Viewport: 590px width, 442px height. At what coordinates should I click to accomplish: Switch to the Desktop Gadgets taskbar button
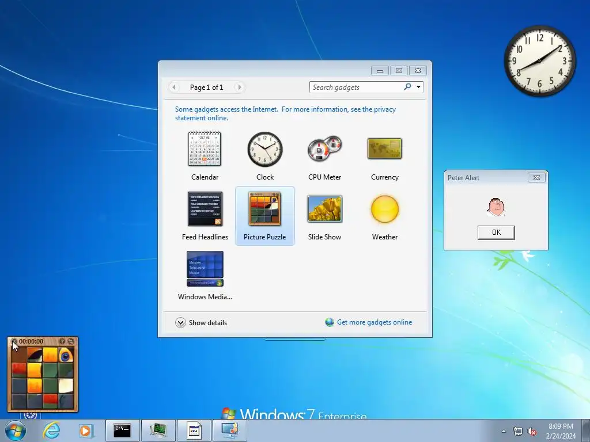click(230, 430)
